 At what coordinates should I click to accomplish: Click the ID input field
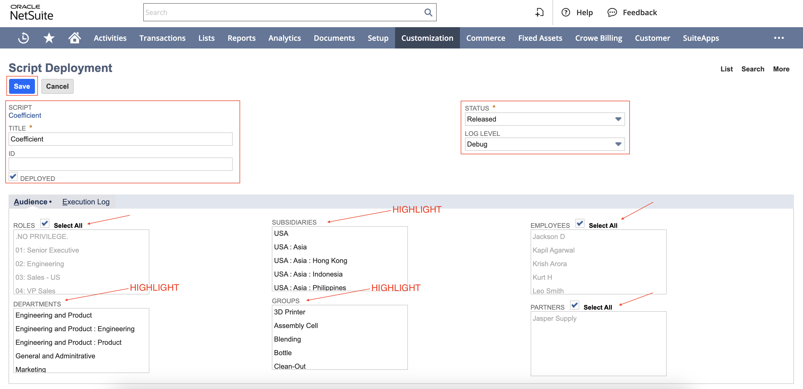click(120, 164)
